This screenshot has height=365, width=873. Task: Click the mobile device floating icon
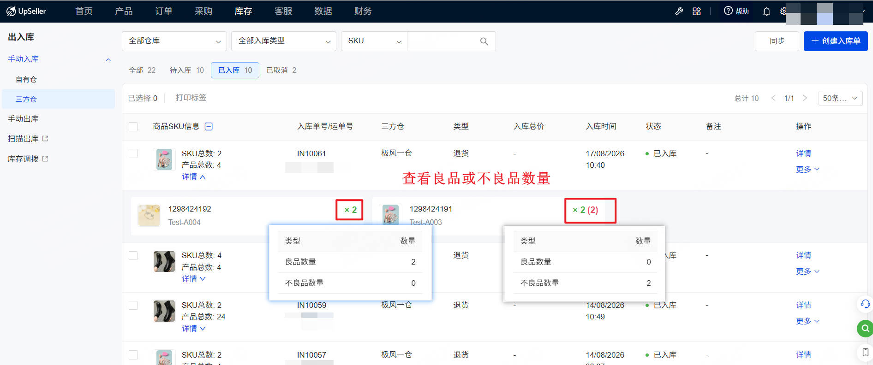865,353
